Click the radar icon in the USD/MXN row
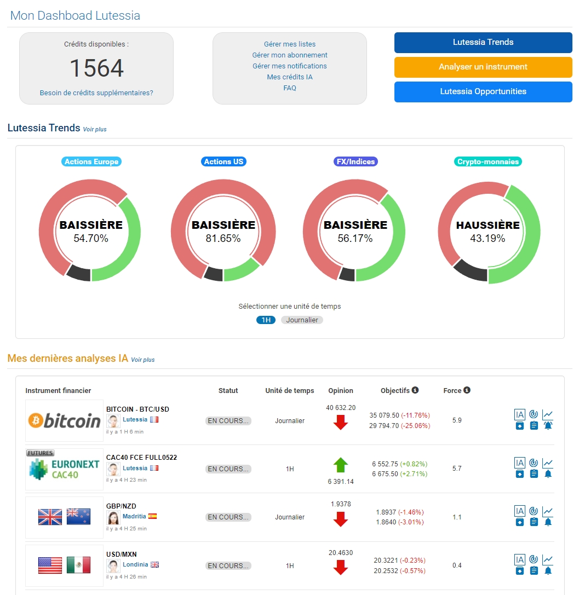 [534, 559]
